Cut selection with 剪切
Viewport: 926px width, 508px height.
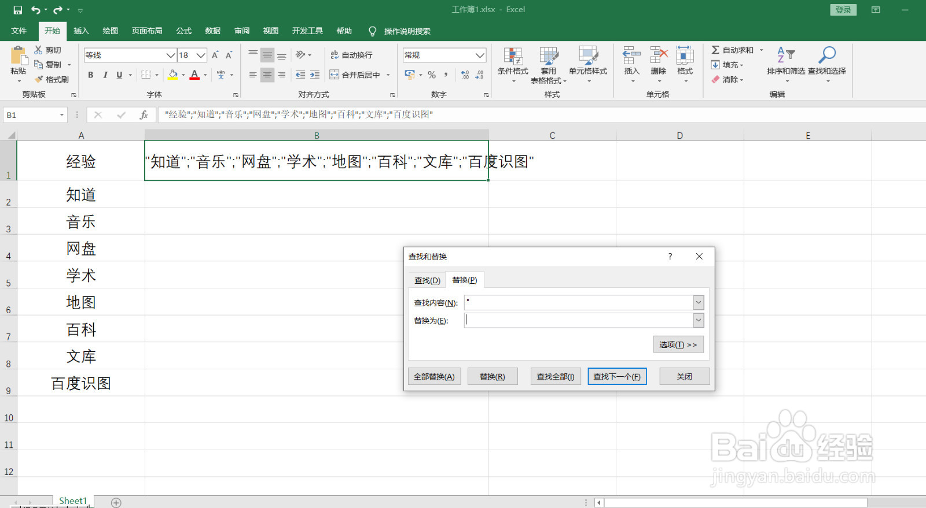[47, 50]
